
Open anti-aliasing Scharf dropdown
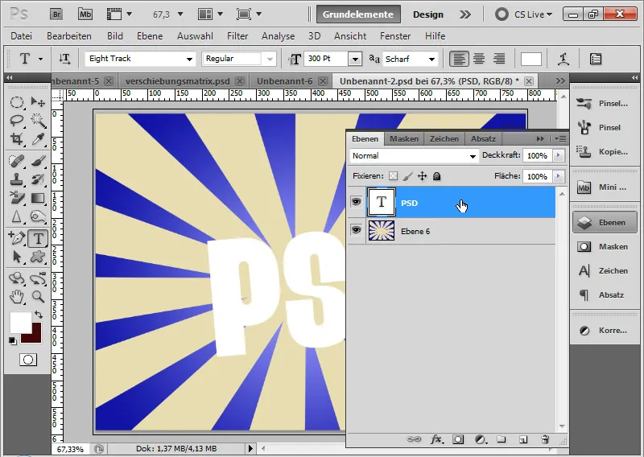[431, 59]
